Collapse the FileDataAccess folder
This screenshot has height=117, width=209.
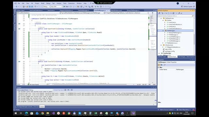pyautogui.click(x=161, y=18)
